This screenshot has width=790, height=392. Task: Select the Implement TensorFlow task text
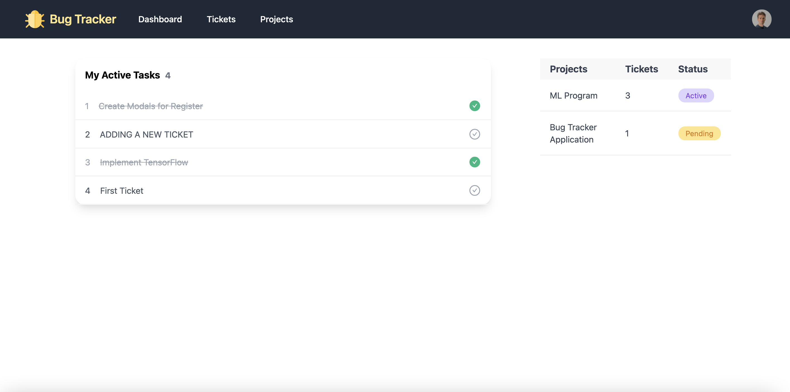[x=144, y=163]
